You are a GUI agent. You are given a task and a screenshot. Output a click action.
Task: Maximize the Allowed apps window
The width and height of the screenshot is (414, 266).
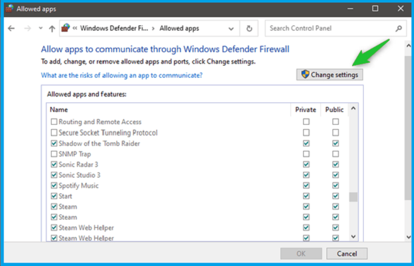click(x=375, y=9)
